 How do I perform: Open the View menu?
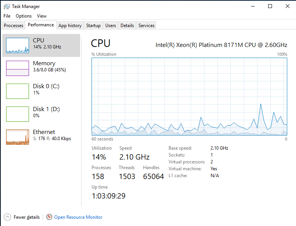[42, 16]
